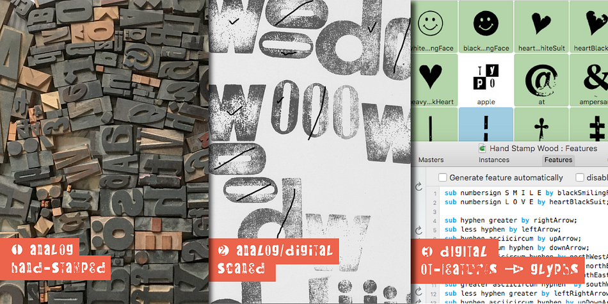Click the refresh arrow beside code line 5
This screenshot has width=608, height=304.
click(x=419, y=230)
